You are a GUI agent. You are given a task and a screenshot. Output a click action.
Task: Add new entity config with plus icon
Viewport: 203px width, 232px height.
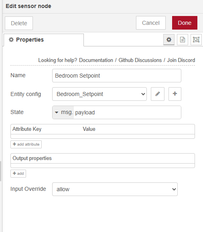(x=175, y=94)
